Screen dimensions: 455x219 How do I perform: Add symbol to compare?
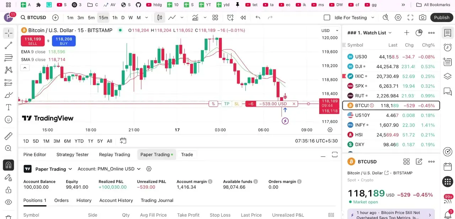click(55, 17)
